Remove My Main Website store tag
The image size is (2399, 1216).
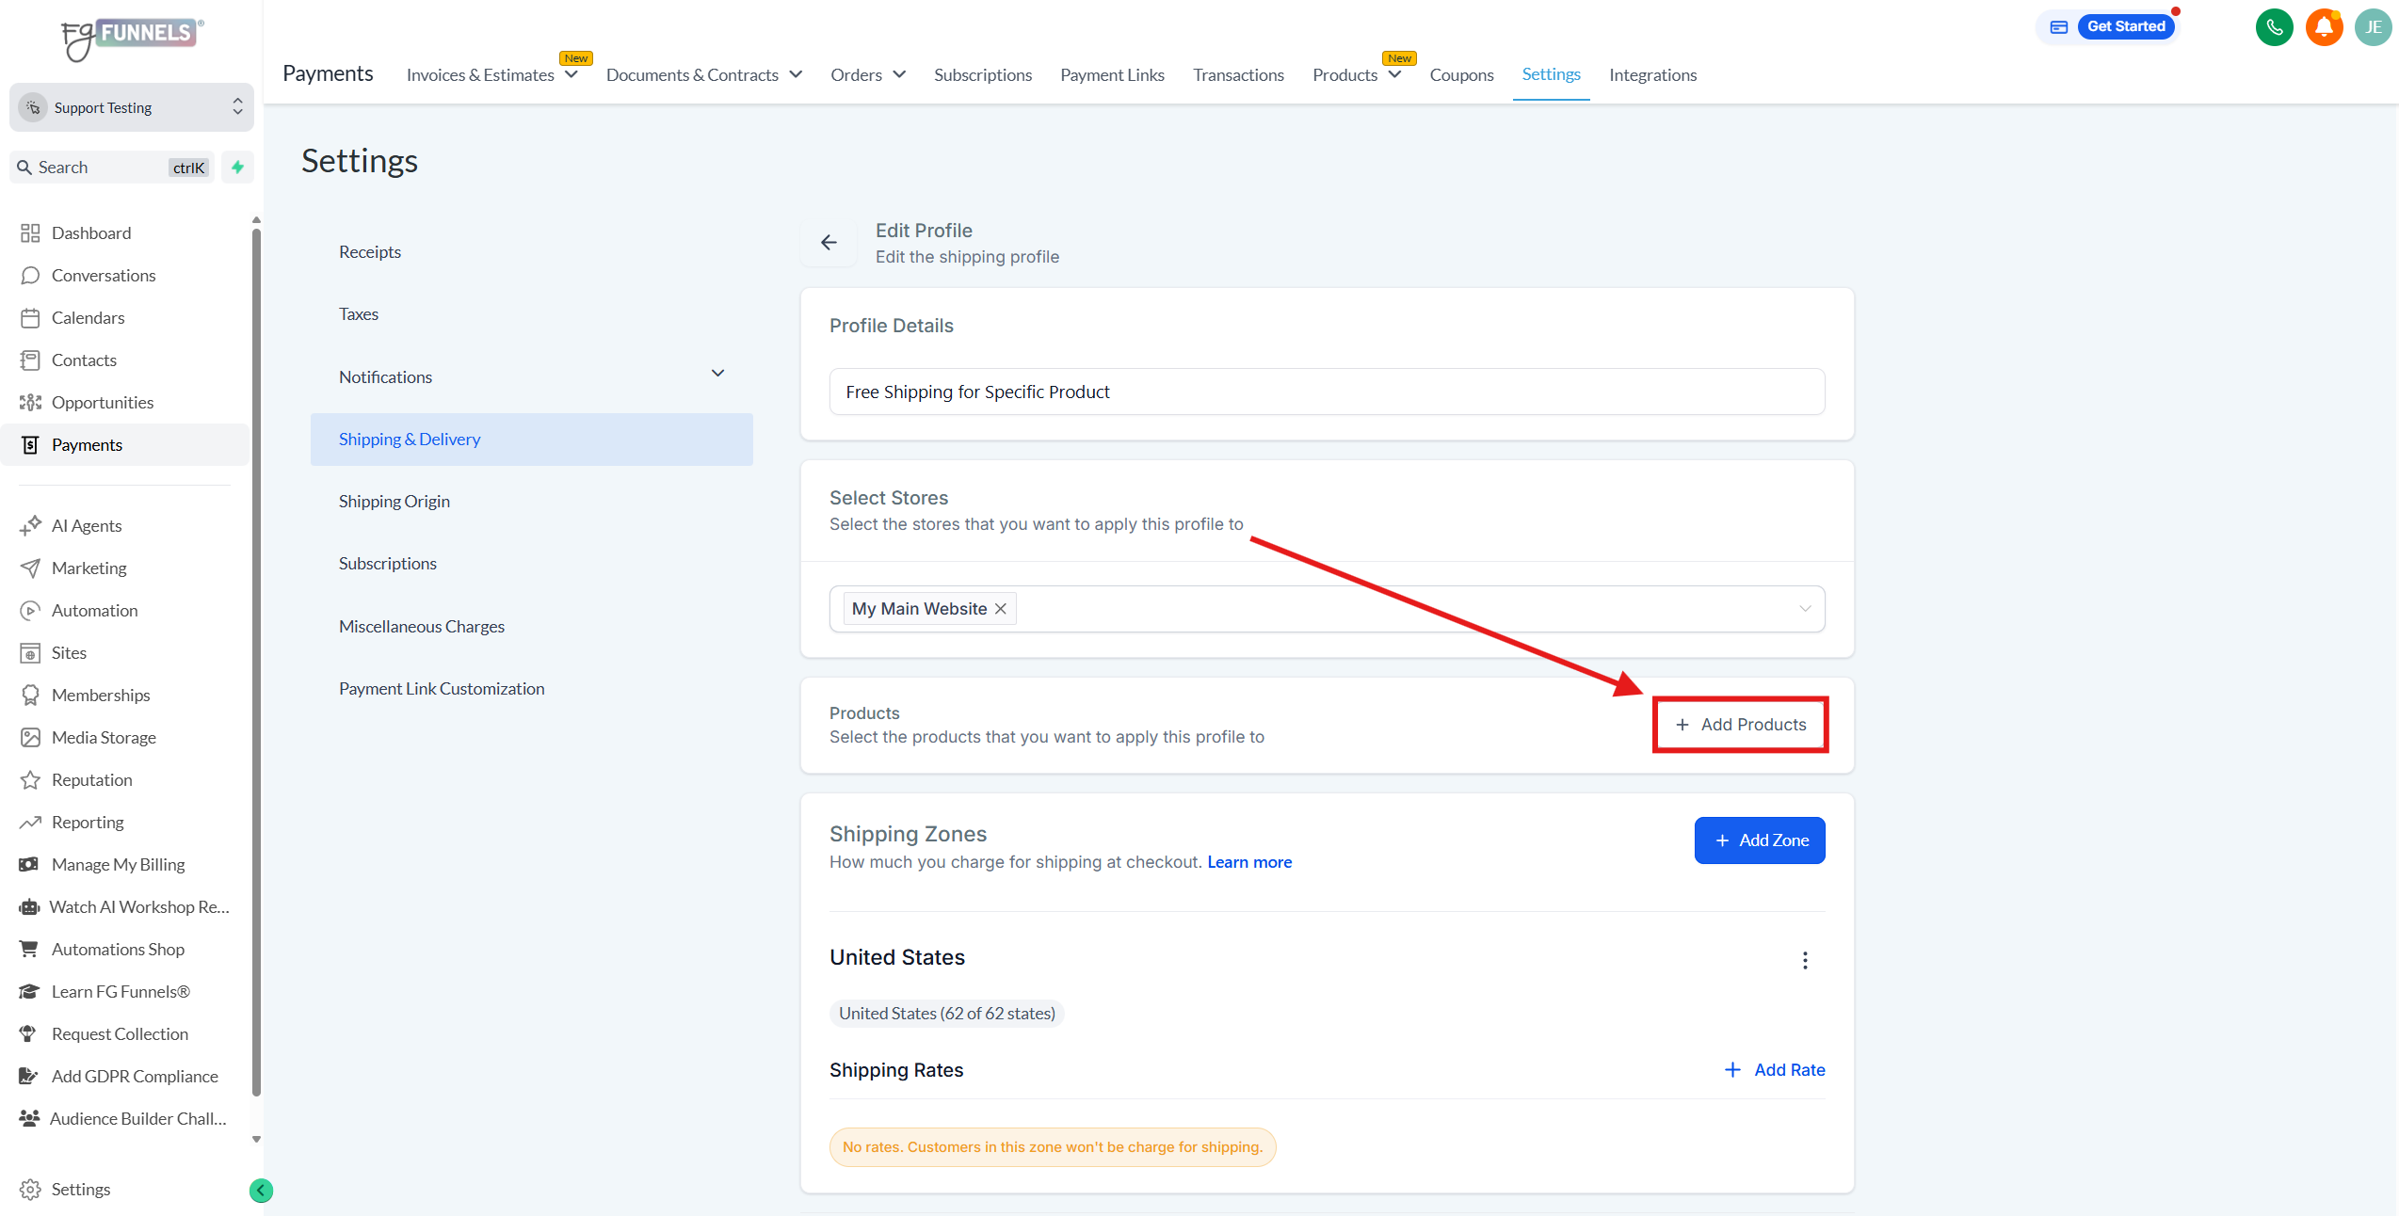pos(1001,609)
